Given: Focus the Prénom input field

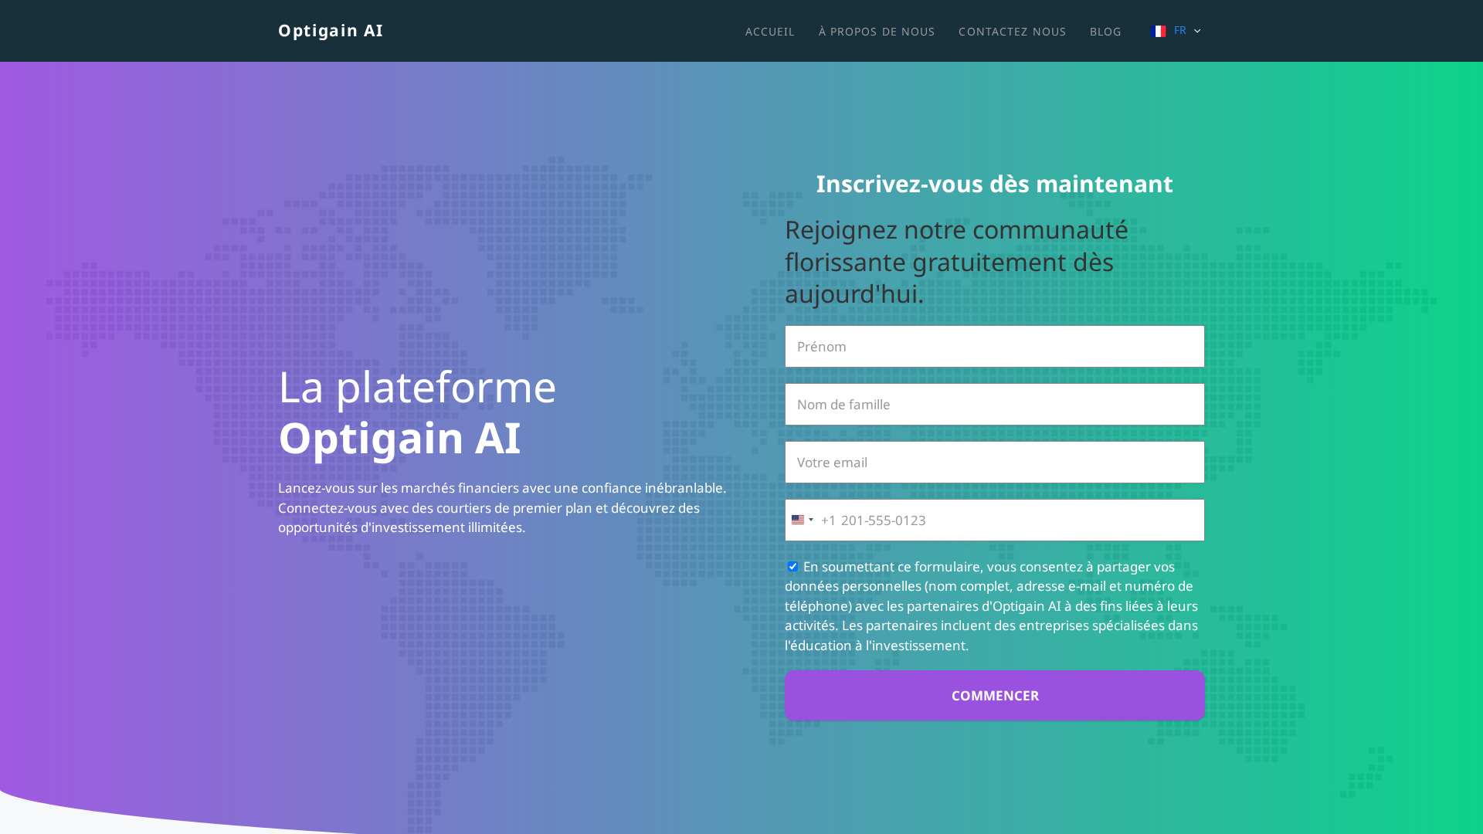Looking at the screenshot, I should tap(995, 346).
